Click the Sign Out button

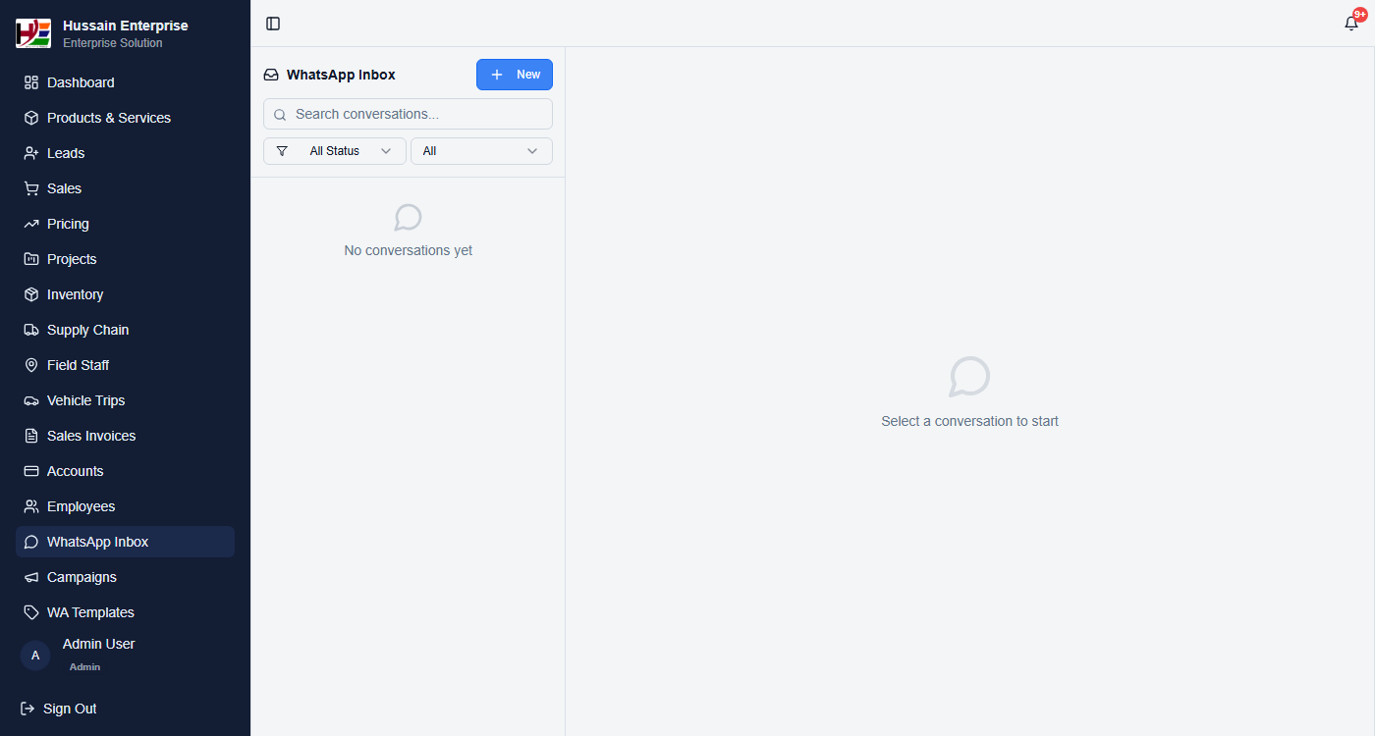tap(59, 709)
